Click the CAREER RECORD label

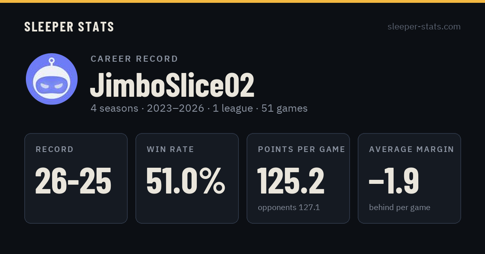(134, 59)
